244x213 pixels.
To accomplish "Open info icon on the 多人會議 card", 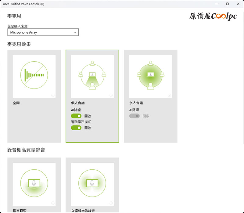I will (x=169, y=95).
